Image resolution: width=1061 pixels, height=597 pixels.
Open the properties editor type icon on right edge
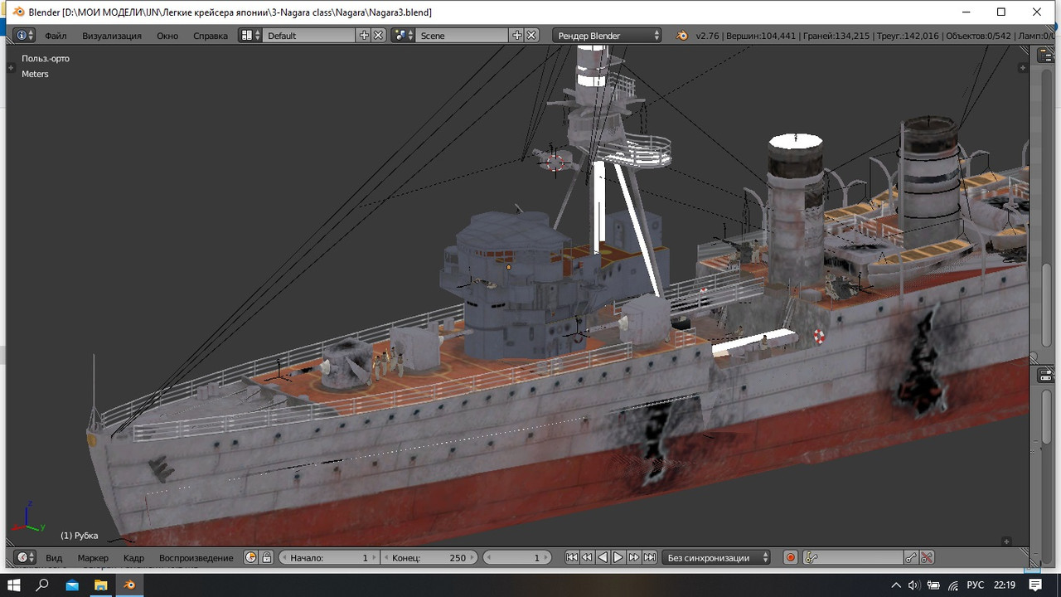point(1045,376)
